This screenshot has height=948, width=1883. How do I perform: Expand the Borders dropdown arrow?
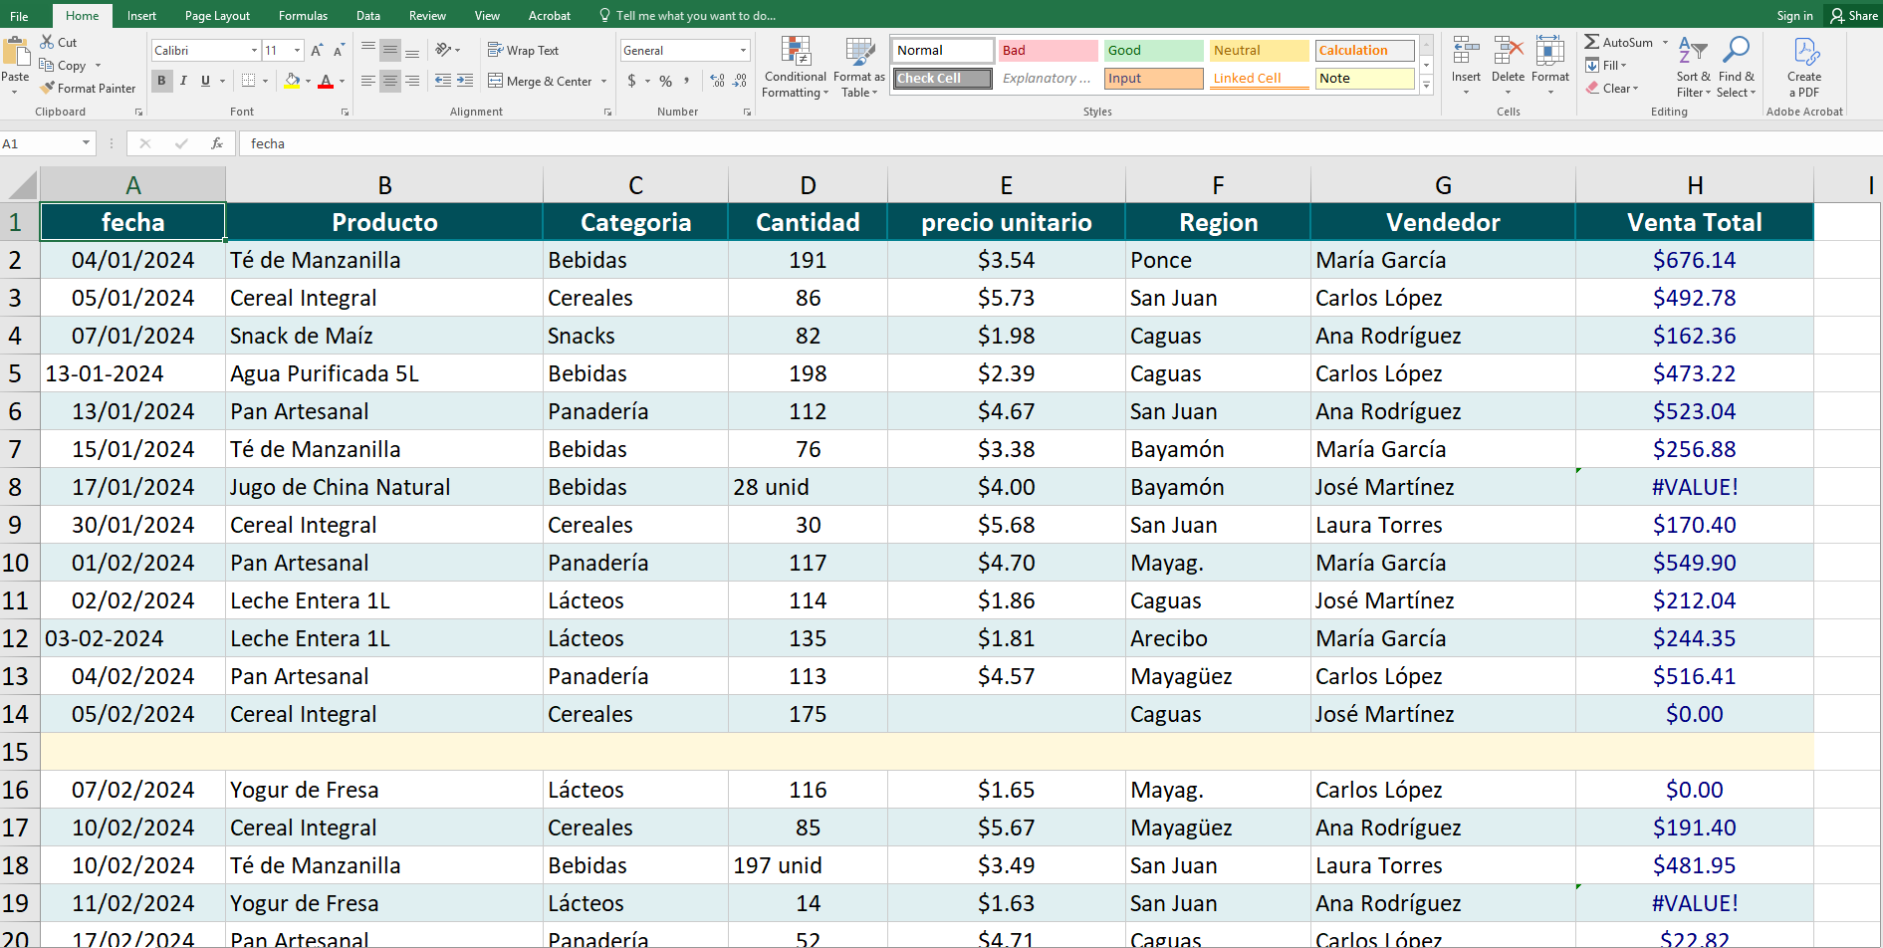tap(265, 82)
